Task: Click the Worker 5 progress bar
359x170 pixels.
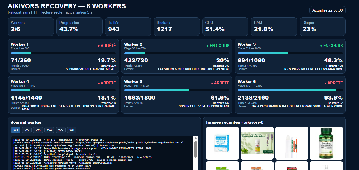Action: click(177, 90)
